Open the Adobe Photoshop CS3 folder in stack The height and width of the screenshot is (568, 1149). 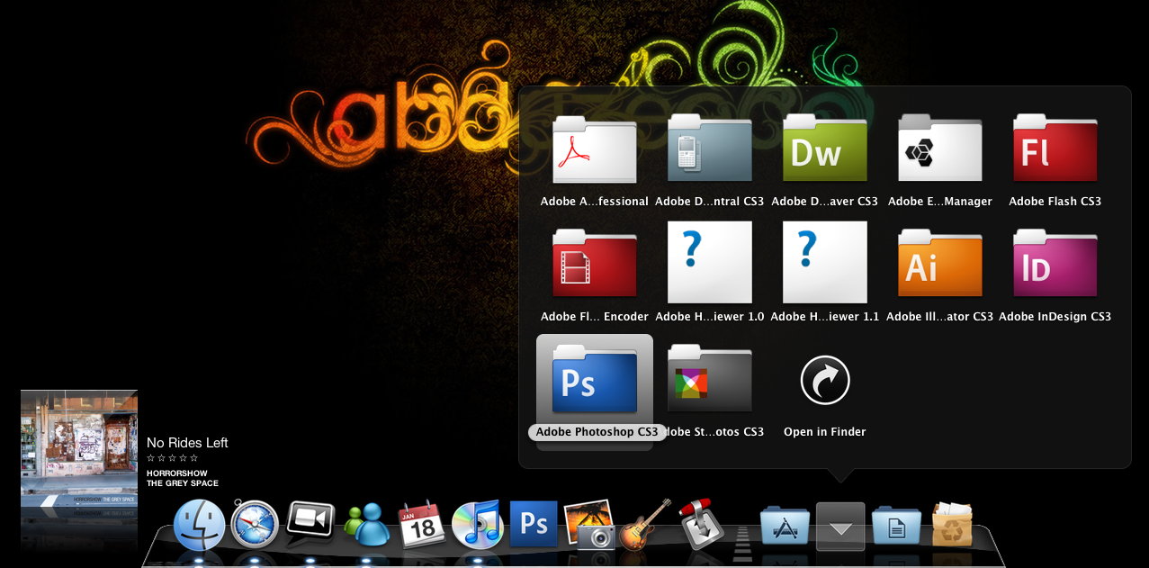coord(595,379)
